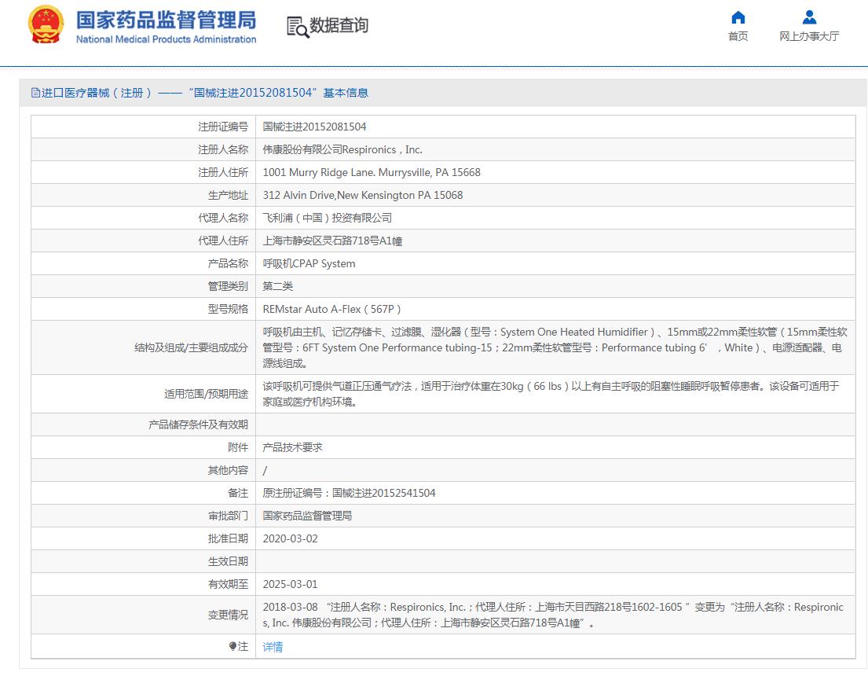This screenshot has width=868, height=676.
Task: Click the product name 呼吸机CPAP System
Action: click(x=309, y=263)
